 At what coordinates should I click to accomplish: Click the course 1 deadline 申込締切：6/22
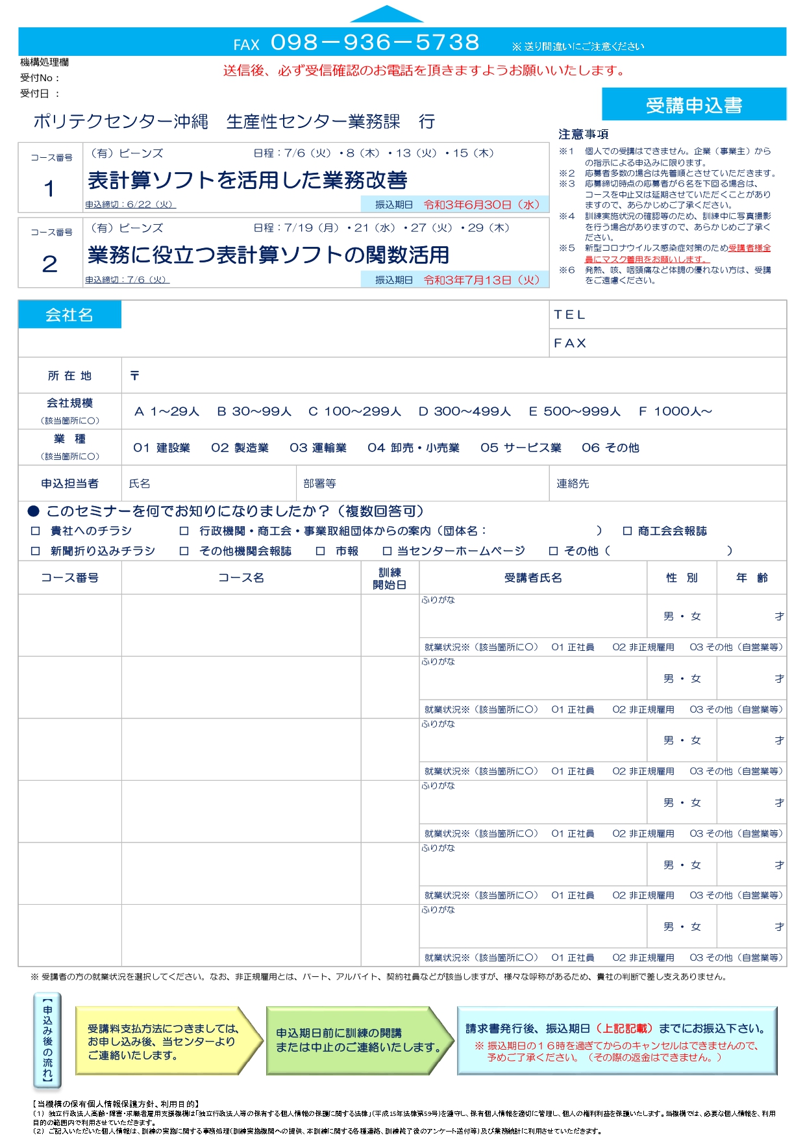(x=130, y=205)
